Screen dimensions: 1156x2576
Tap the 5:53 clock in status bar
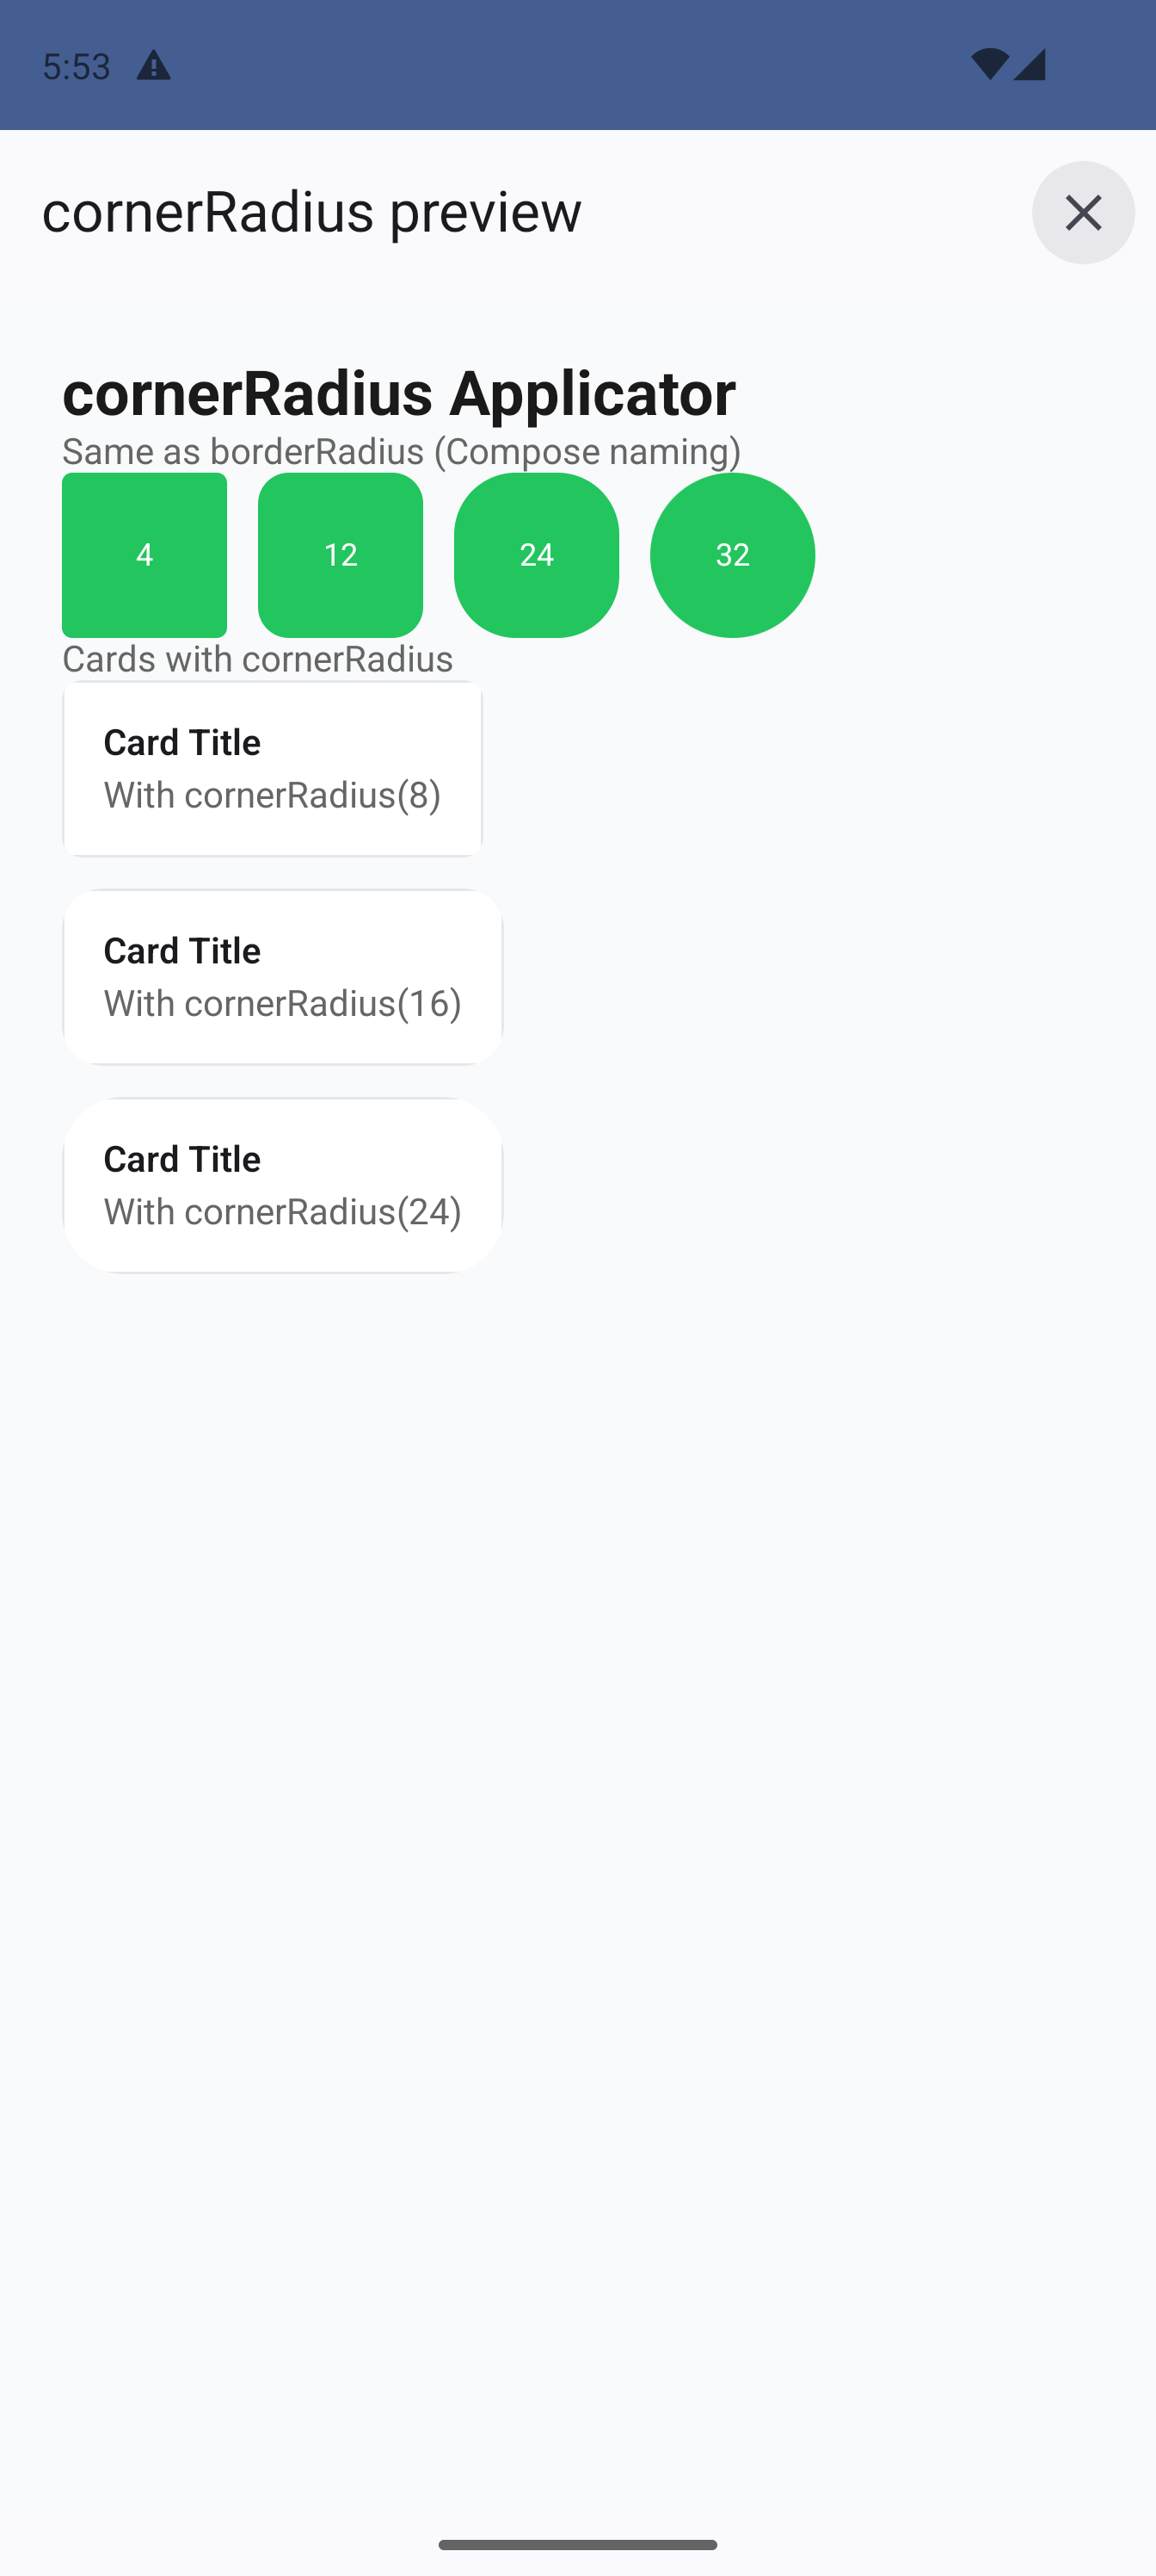(x=76, y=66)
